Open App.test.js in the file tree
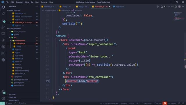 [19, 56]
